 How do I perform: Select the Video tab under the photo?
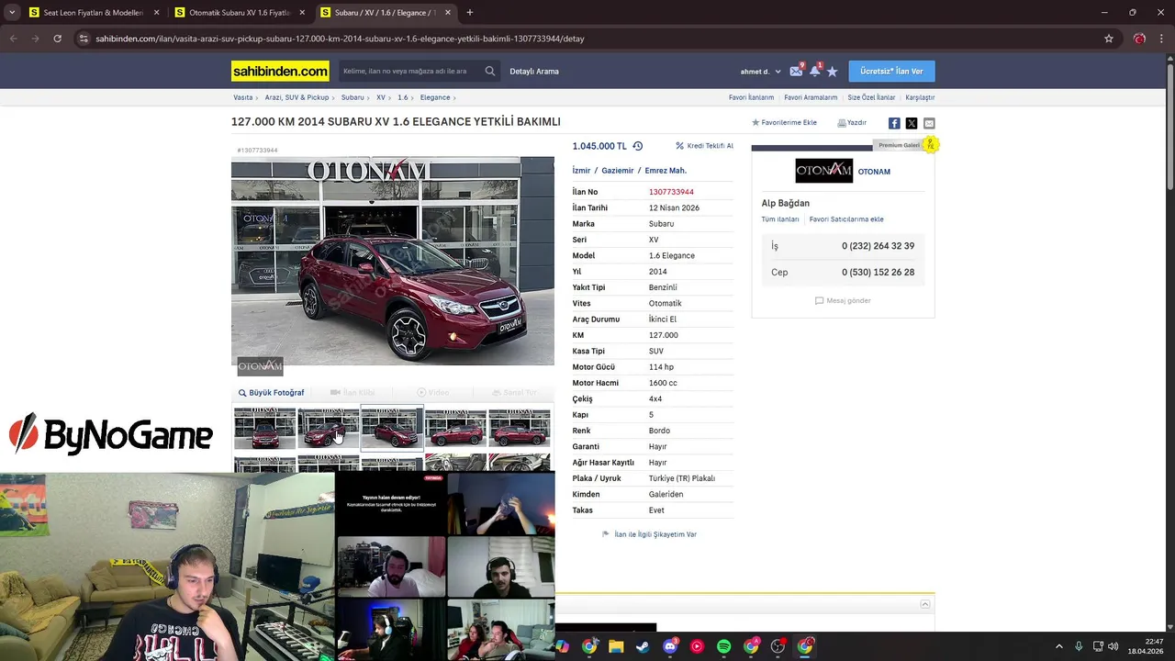433,393
